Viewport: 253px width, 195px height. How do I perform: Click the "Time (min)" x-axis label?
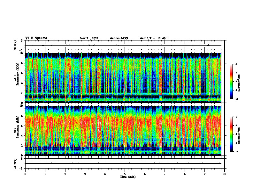pyautogui.click(x=128, y=177)
